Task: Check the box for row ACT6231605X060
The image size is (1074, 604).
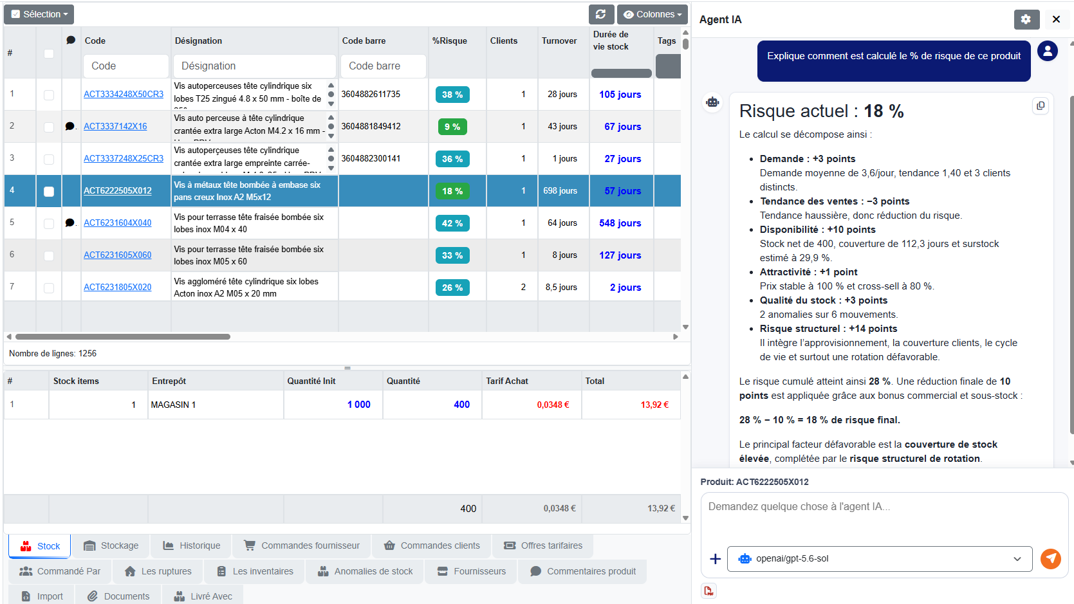Action: coord(49,255)
